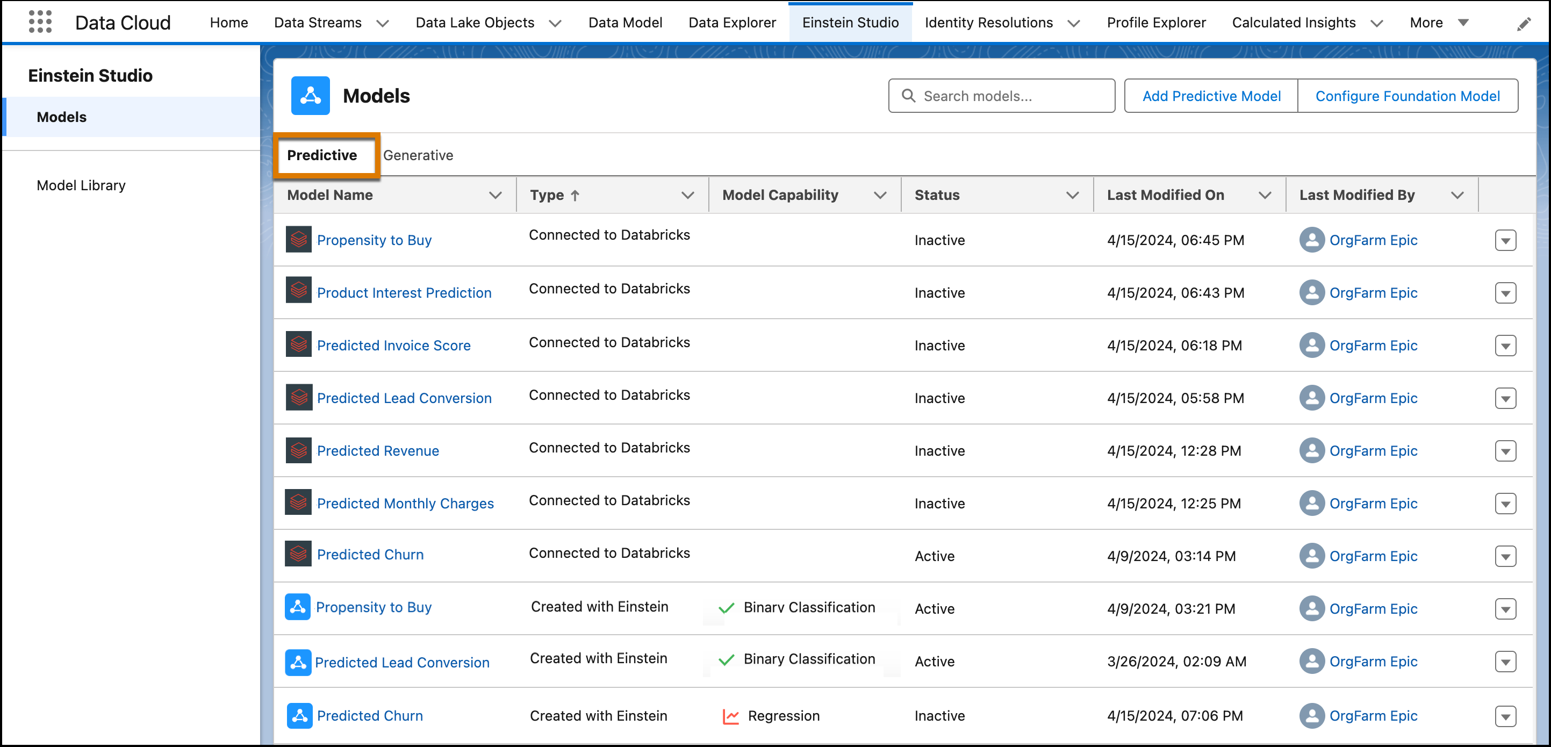Click user avatar in 03:14 PM Predicted Churn row

[1311, 556]
